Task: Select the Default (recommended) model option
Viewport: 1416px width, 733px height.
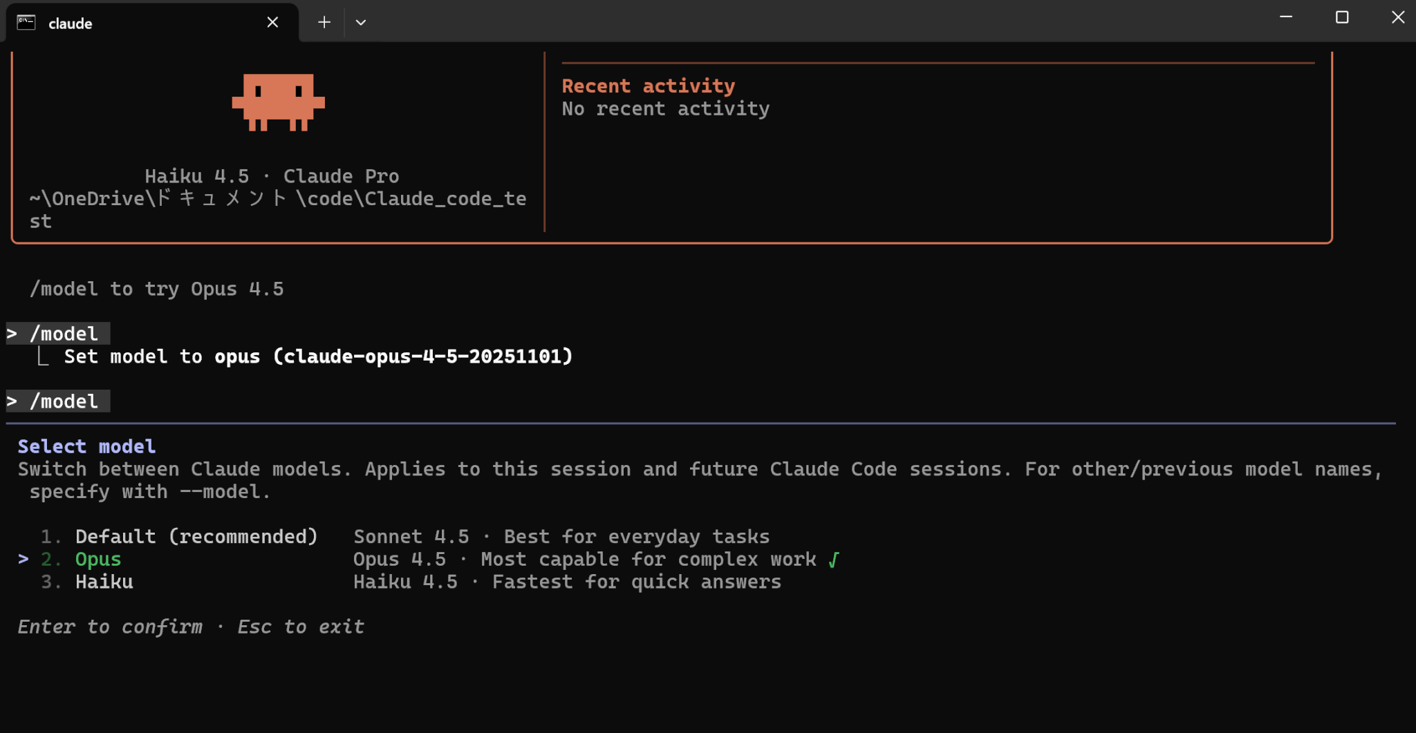Action: 196,537
